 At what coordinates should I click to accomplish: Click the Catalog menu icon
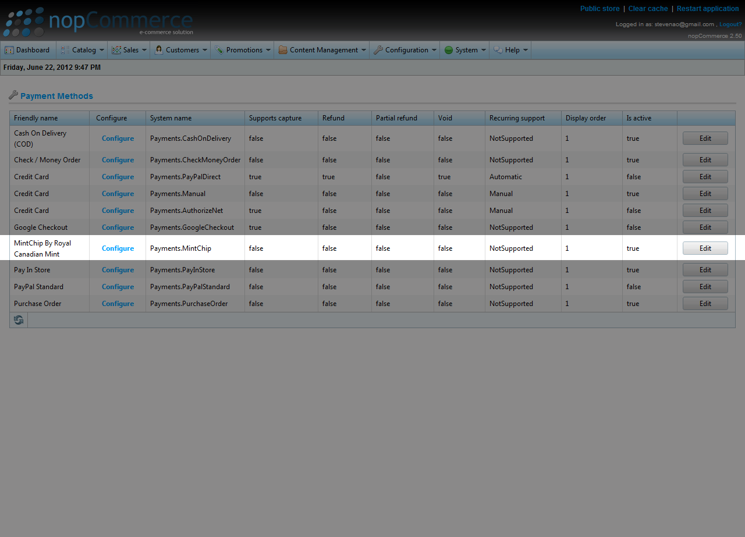tap(65, 50)
